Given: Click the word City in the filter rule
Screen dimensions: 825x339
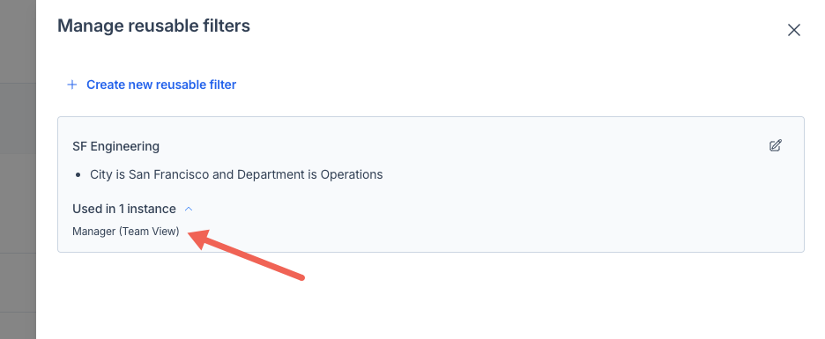Looking at the screenshot, I should click(x=100, y=174).
